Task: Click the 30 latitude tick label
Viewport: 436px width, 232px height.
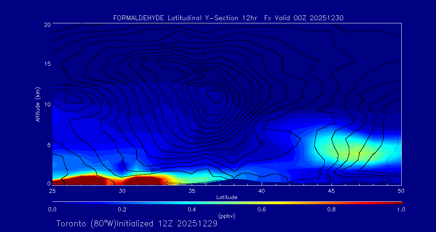Action: click(x=122, y=190)
